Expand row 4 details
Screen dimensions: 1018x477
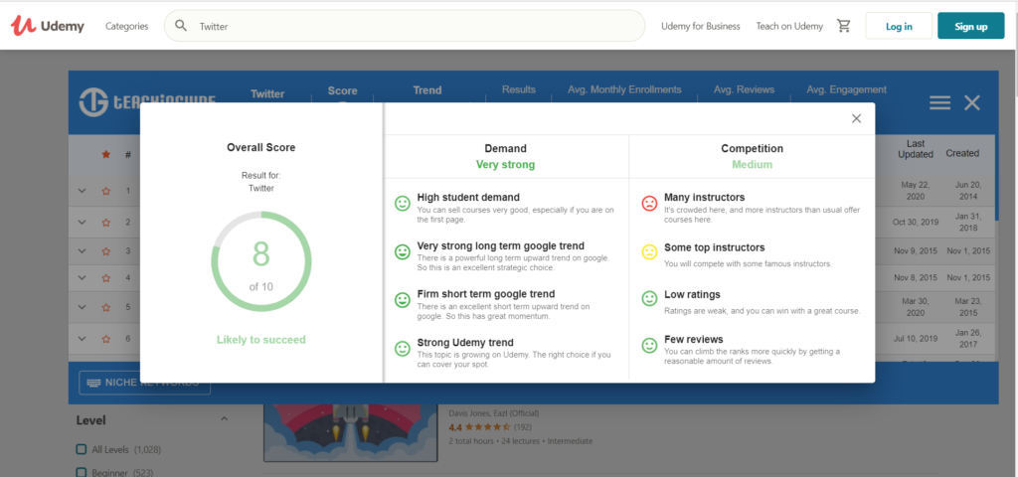tap(82, 278)
